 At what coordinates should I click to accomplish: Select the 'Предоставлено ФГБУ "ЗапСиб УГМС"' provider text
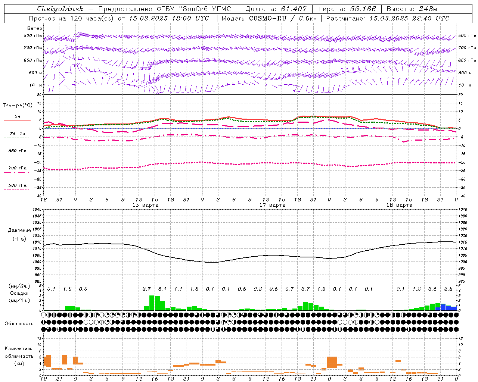pos(167,9)
